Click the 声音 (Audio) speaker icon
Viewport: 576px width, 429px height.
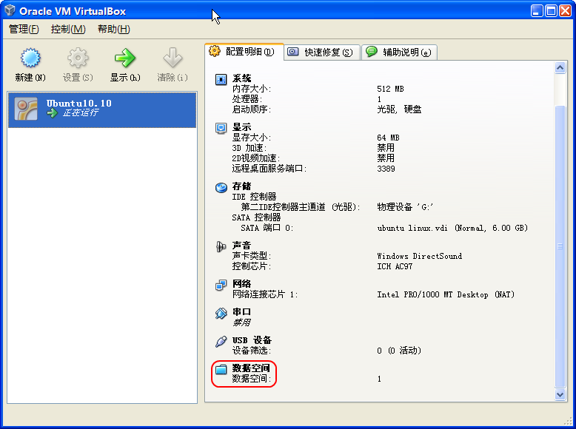point(221,246)
